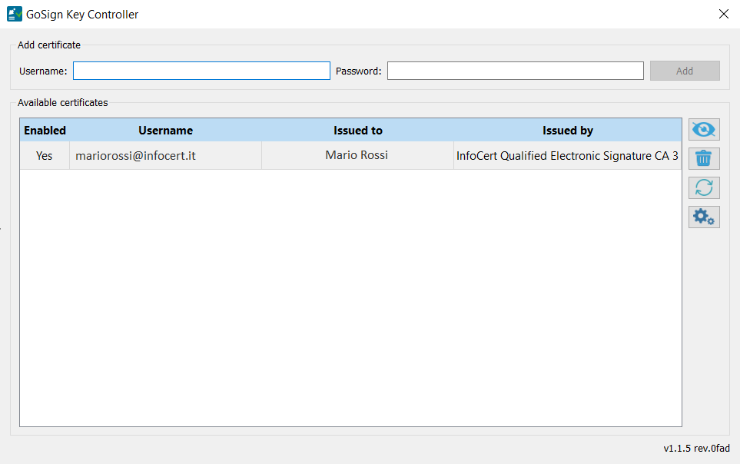Screen dimensions: 740x464
Task: Focus the Username input field
Action: pos(201,71)
